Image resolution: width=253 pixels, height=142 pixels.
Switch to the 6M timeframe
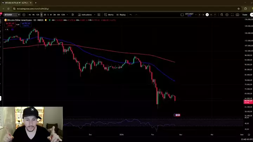[58, 15]
